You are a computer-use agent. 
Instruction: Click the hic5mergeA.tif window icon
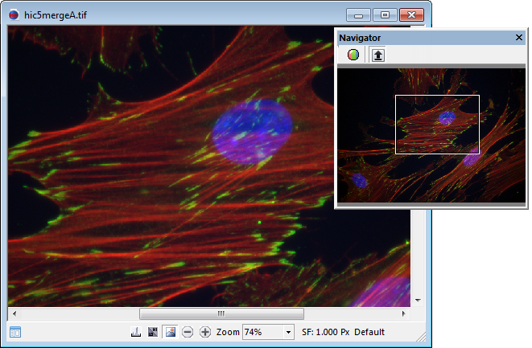(14, 14)
